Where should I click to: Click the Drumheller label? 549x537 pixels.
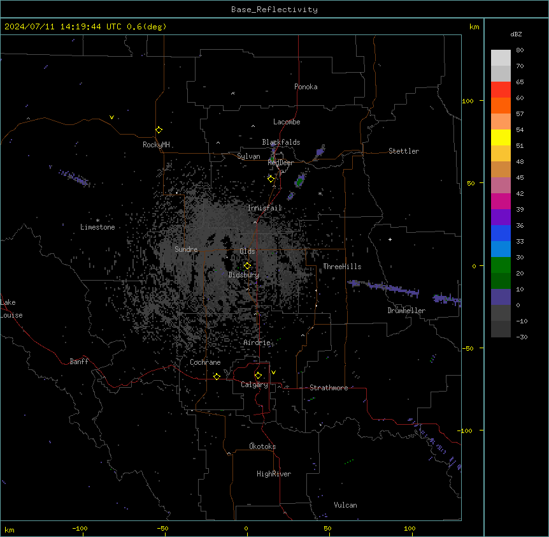[406, 311]
